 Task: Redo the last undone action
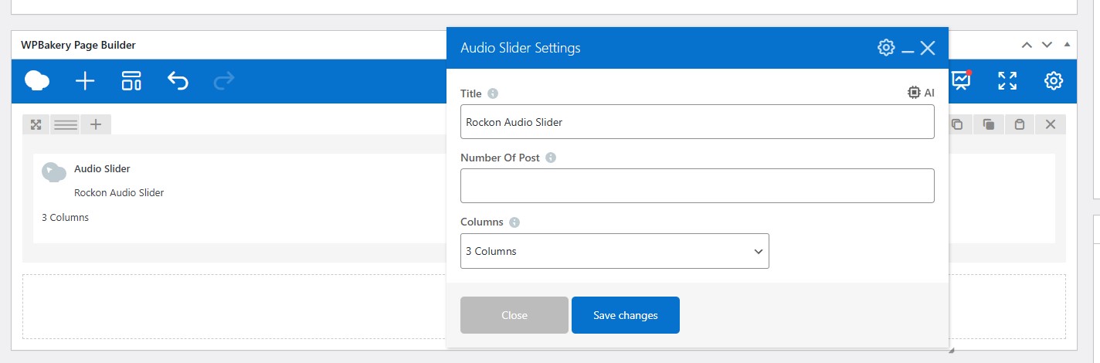(x=224, y=80)
